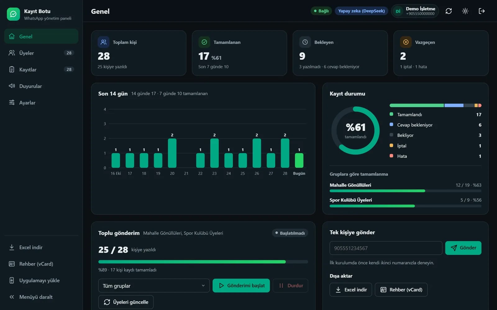Click the logout icon in the top bar
The width and height of the screenshot is (497, 310).
pyautogui.click(x=481, y=11)
